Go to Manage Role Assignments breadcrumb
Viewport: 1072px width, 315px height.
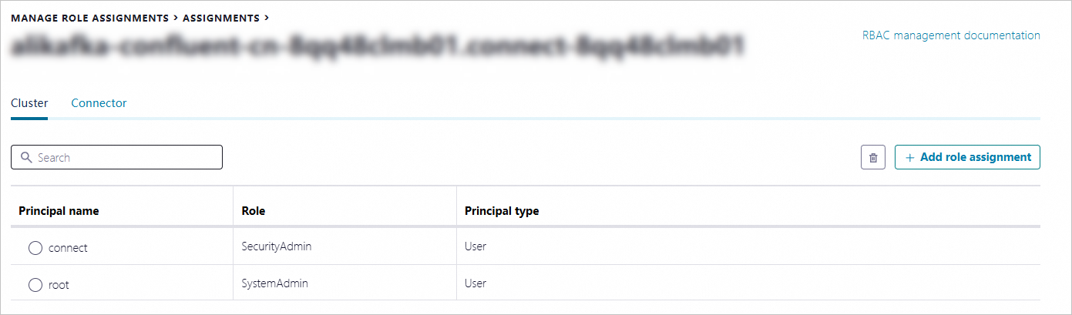click(90, 17)
